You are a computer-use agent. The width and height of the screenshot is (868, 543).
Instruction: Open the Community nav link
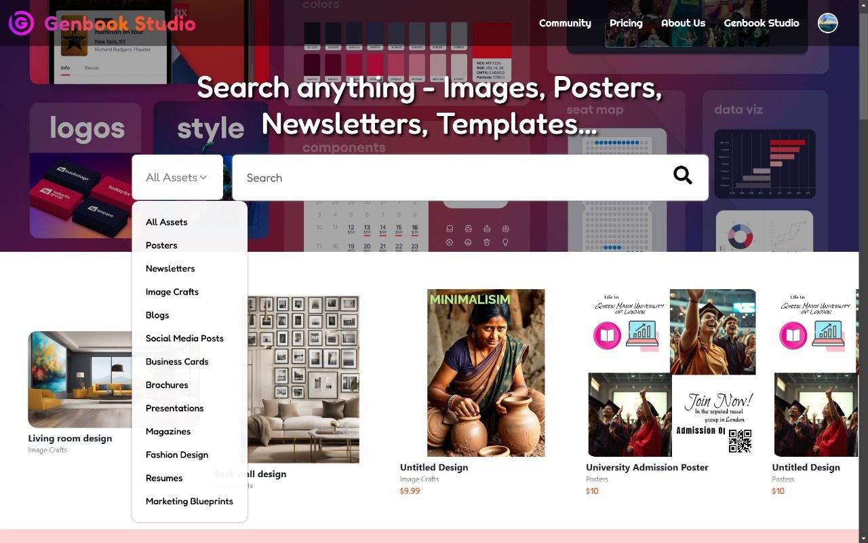[x=565, y=23]
